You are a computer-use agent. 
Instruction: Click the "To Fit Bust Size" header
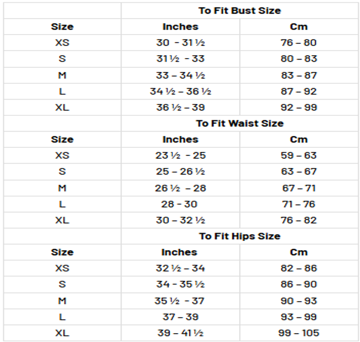(240, 10)
